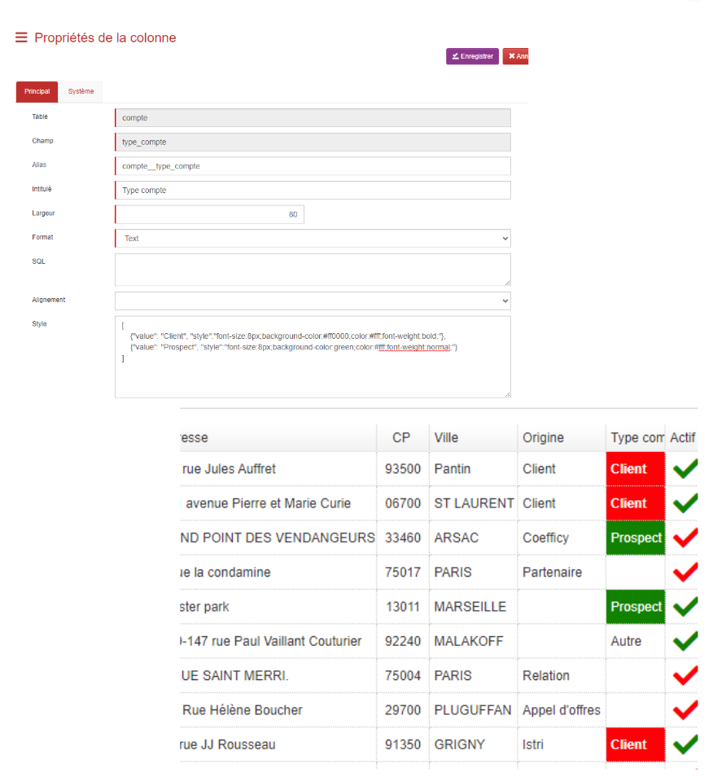Click the red Client badge for Pantin
The image size is (713, 777).
point(635,469)
